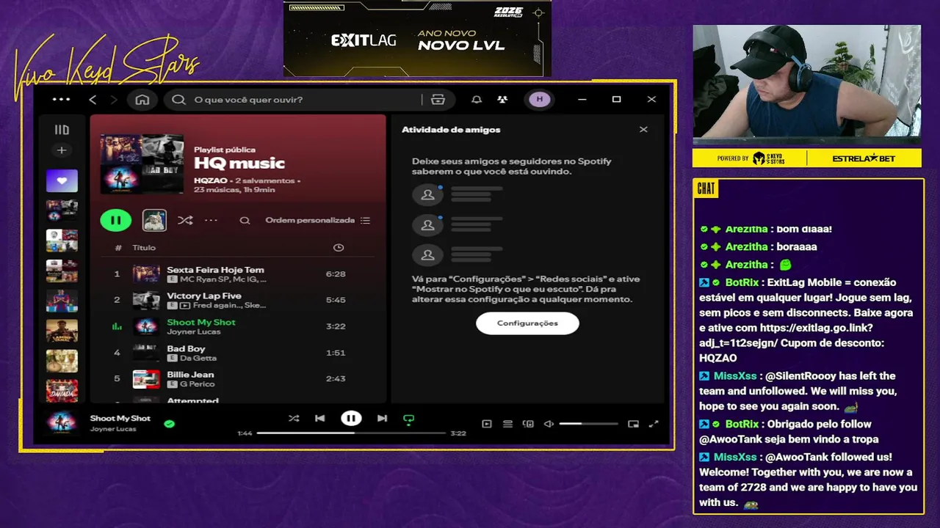Open the Spotify three-dot main menu

62,100
